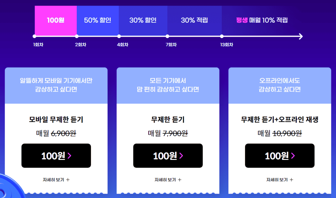
Task: Expand 자세히 보기 under 오프라인 재생 plan
Action: pos(280,180)
